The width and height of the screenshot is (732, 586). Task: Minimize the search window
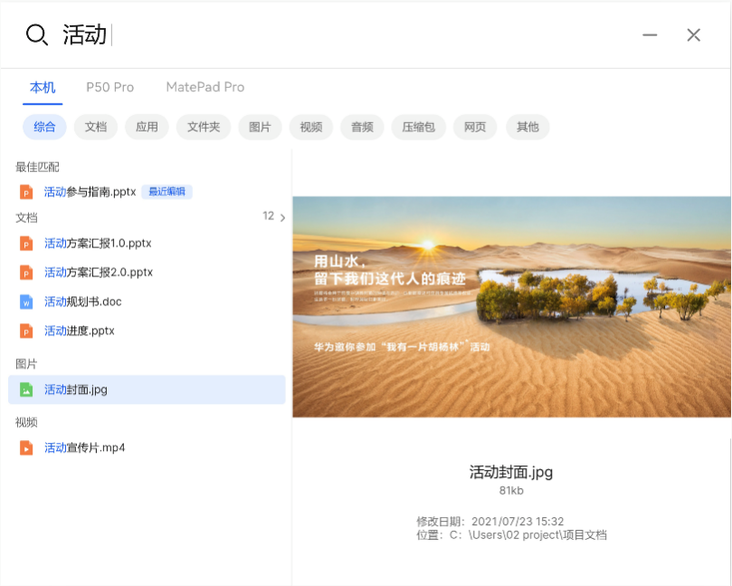650,35
